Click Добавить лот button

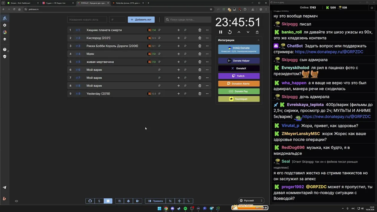[141, 20]
